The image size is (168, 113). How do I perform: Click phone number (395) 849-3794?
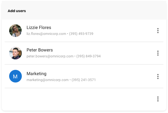[89, 56]
